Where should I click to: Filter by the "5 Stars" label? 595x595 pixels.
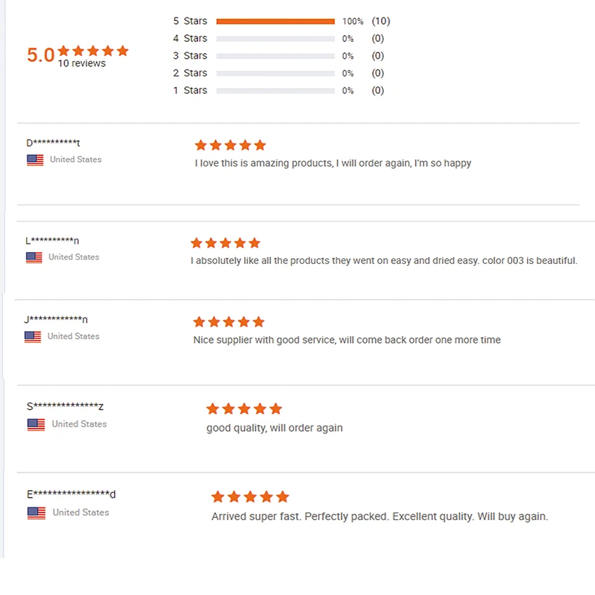pos(190,21)
